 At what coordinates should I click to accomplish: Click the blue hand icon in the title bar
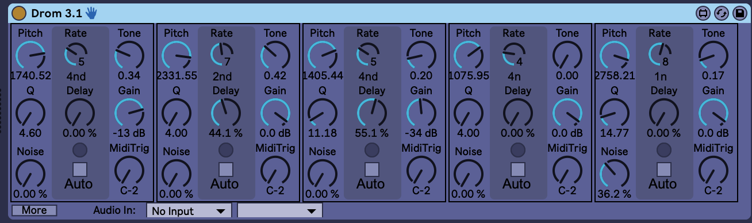point(91,12)
